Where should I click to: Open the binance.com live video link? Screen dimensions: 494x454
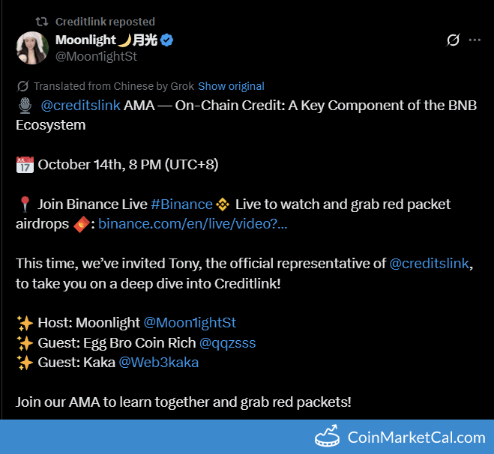(x=193, y=223)
